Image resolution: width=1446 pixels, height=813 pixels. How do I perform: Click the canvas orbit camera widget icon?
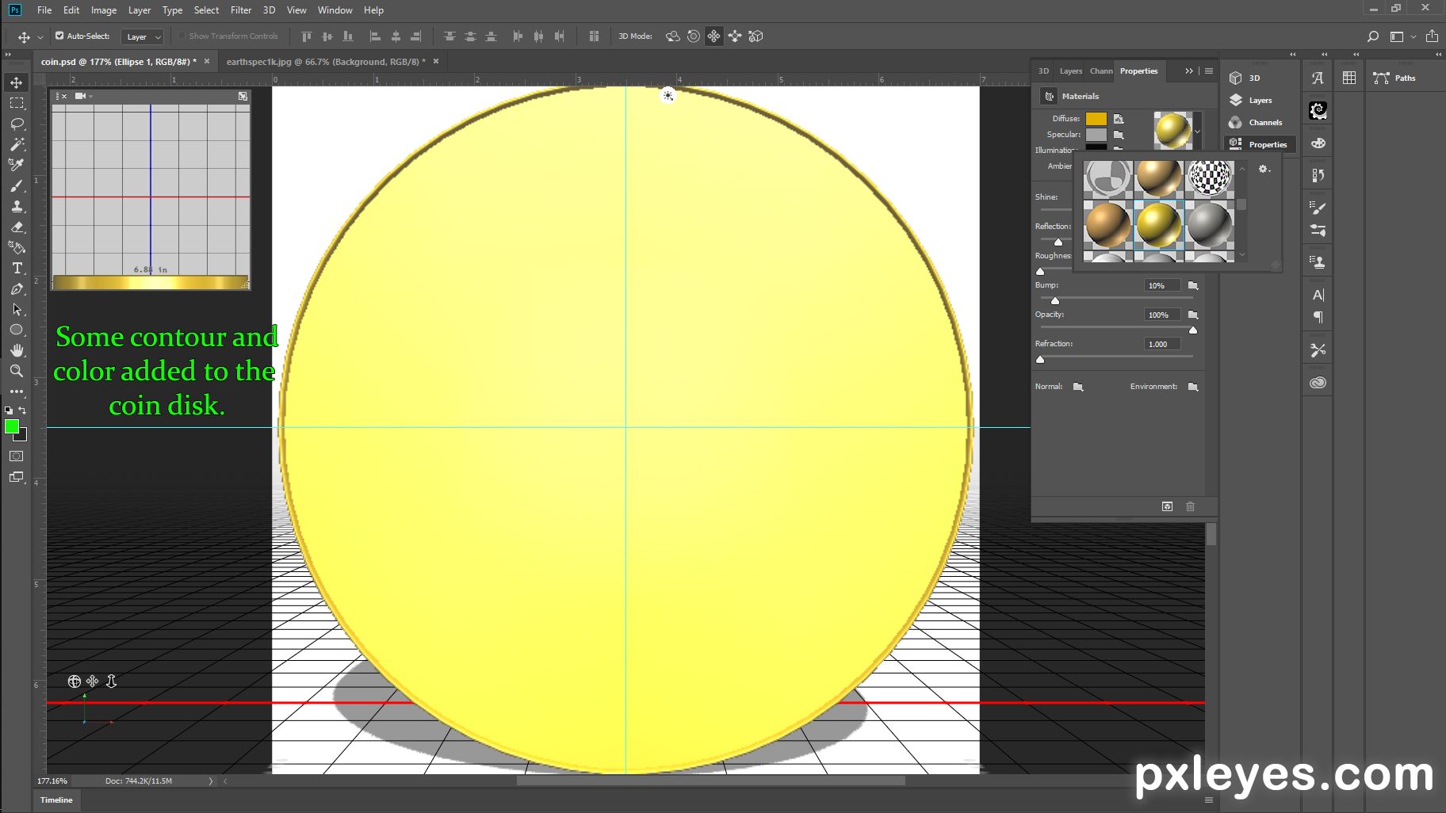click(74, 681)
